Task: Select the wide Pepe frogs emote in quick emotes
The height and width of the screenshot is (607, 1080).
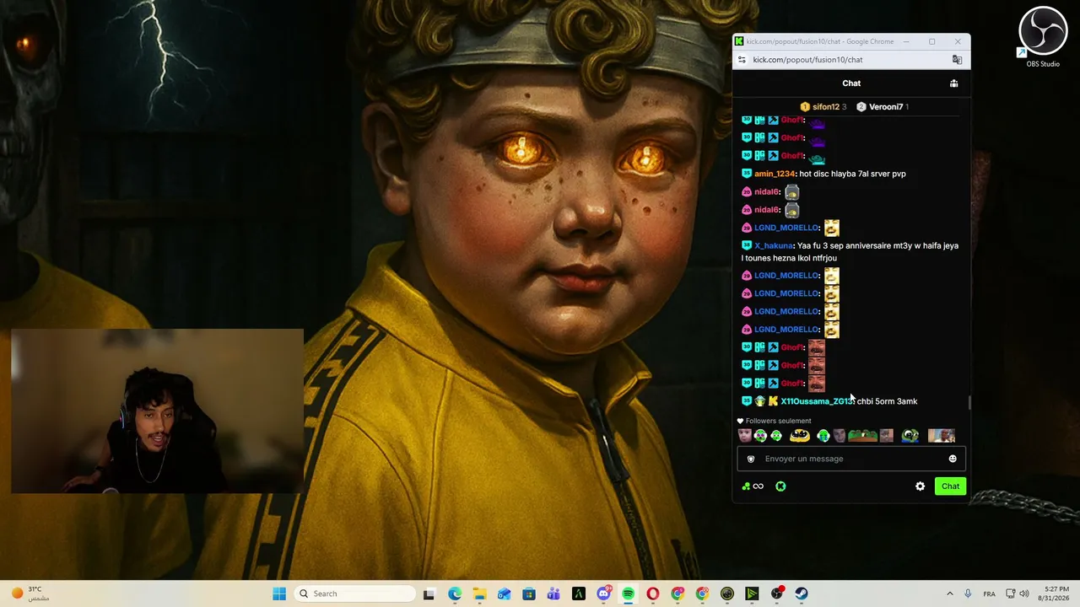Action: point(862,436)
